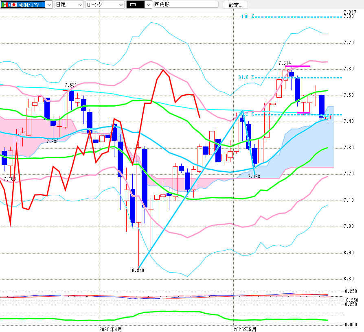
Task: Select the 100 % Fibonacci level label
Action: tap(248, 17)
